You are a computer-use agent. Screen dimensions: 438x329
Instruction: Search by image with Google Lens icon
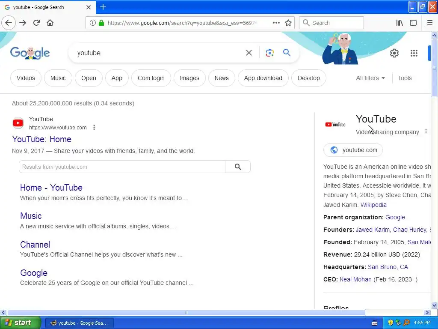[x=269, y=53]
